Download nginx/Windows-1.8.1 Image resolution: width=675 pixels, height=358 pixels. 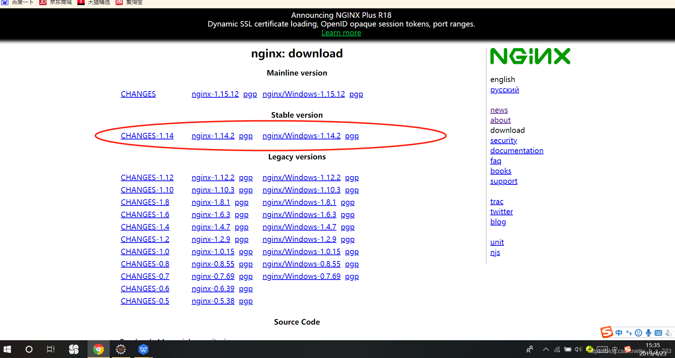click(x=299, y=202)
